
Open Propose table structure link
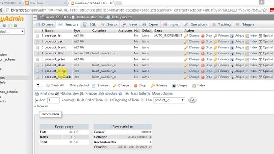(x=101, y=93)
